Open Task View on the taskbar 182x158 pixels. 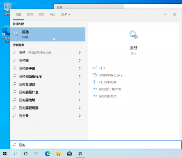pos(36,154)
